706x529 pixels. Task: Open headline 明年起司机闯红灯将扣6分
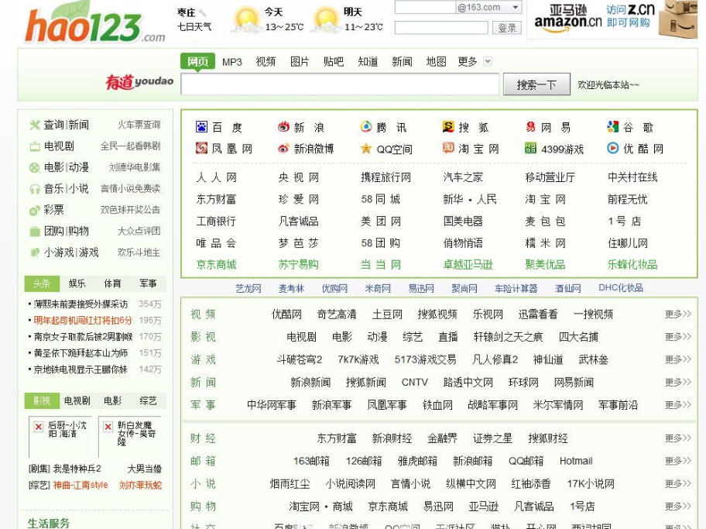click(x=83, y=321)
